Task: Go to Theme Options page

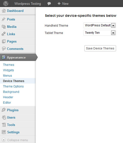Action: coord(13,86)
